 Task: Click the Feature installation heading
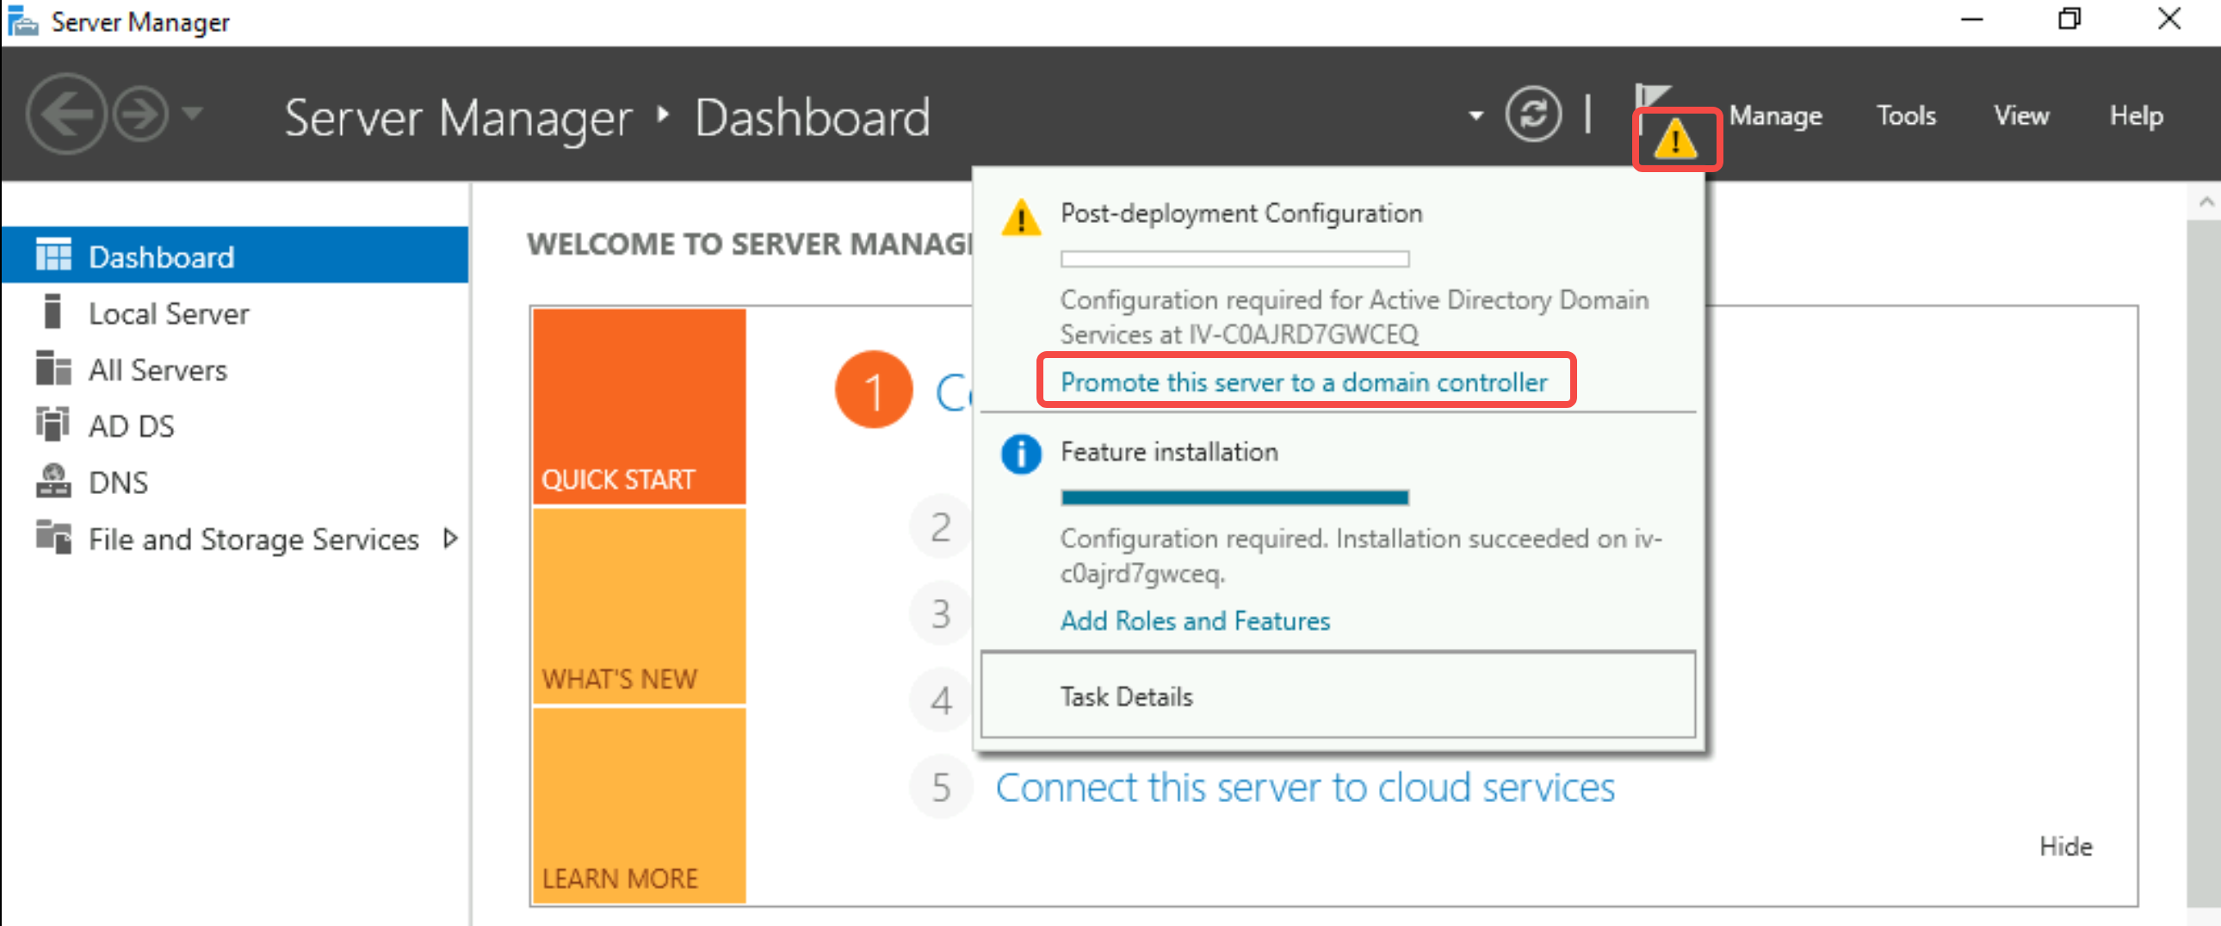pyautogui.click(x=1168, y=452)
